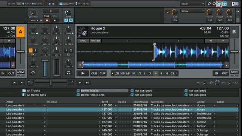
Task: Click the crossfader slider
Action: click(x=51, y=83)
